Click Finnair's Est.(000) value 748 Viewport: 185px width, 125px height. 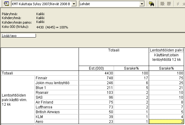tap(96, 78)
